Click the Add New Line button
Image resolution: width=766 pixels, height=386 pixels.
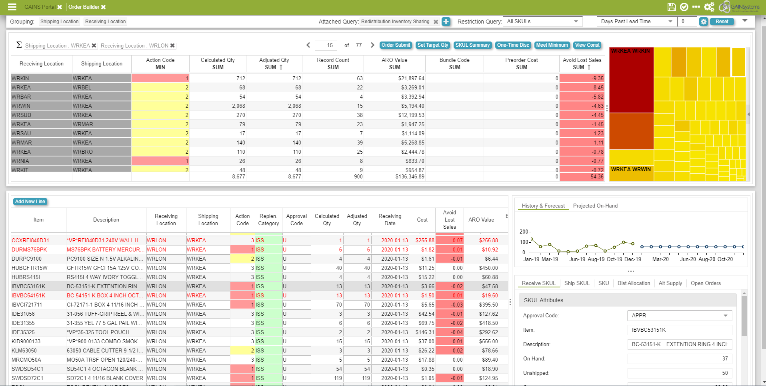point(30,202)
